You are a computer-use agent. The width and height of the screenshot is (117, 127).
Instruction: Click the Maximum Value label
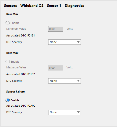pos(16,67)
